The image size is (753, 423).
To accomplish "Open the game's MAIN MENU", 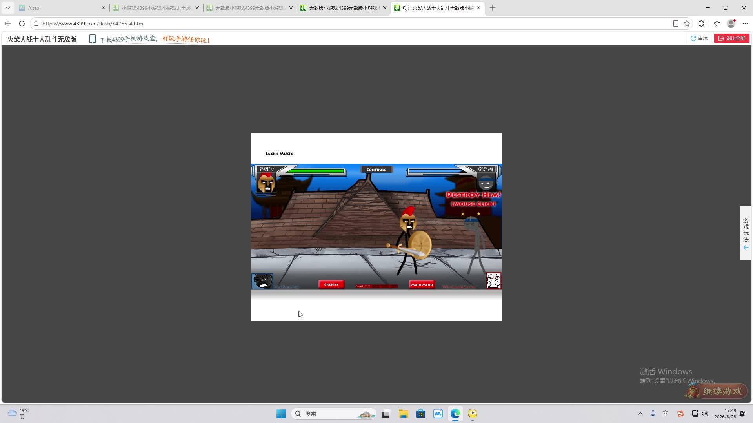I will [422, 284].
